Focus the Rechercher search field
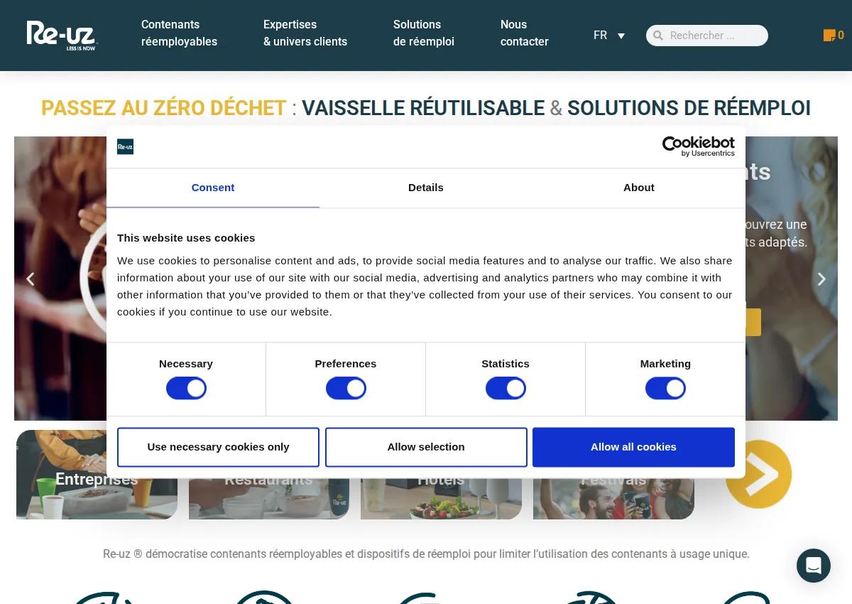This screenshot has height=604, width=852. click(x=707, y=36)
